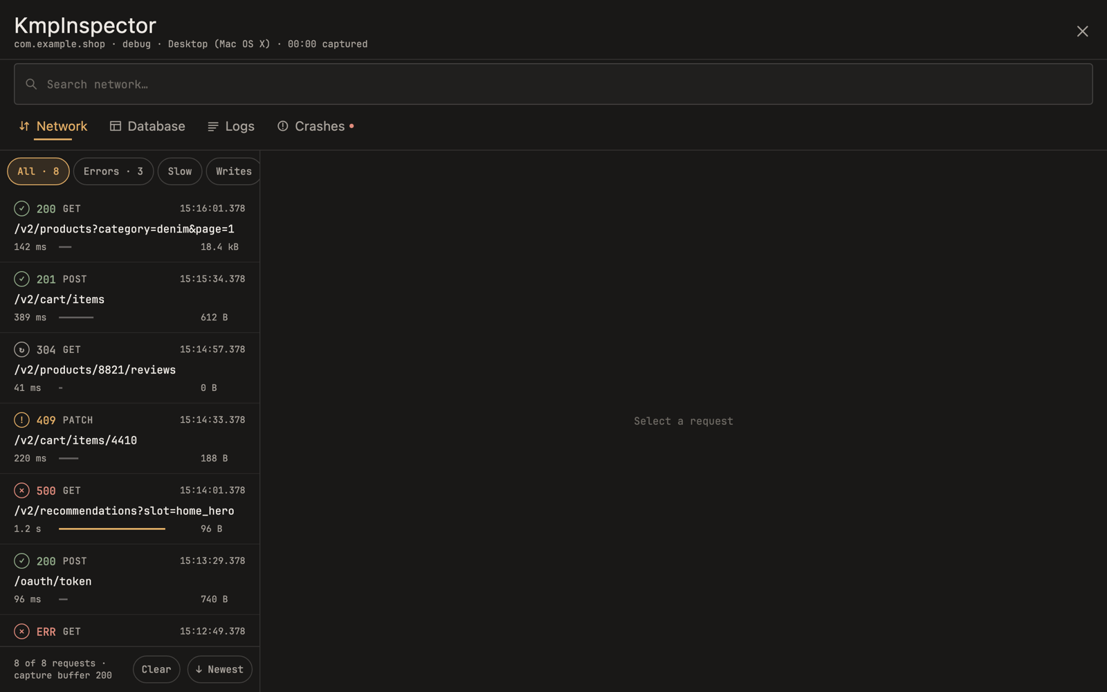Open the Crashes tab
1107x692 pixels.
click(x=315, y=126)
